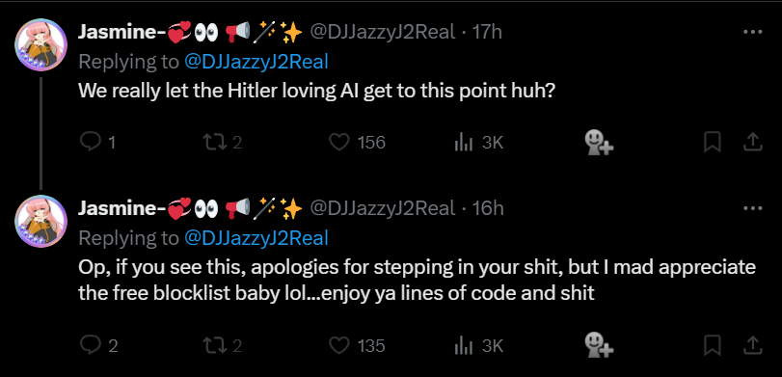Open more options on the 17h tweet
The width and height of the screenshot is (782, 377).
(752, 32)
